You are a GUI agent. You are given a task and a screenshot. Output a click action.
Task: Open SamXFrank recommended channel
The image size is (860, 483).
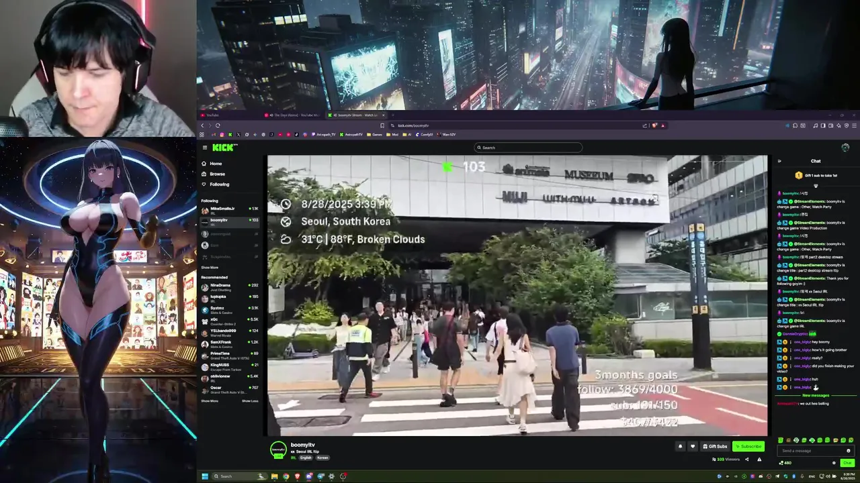pyautogui.click(x=230, y=343)
